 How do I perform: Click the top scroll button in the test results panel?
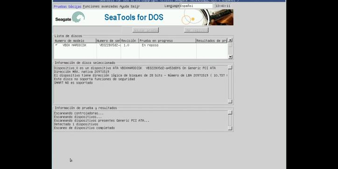[230, 113]
